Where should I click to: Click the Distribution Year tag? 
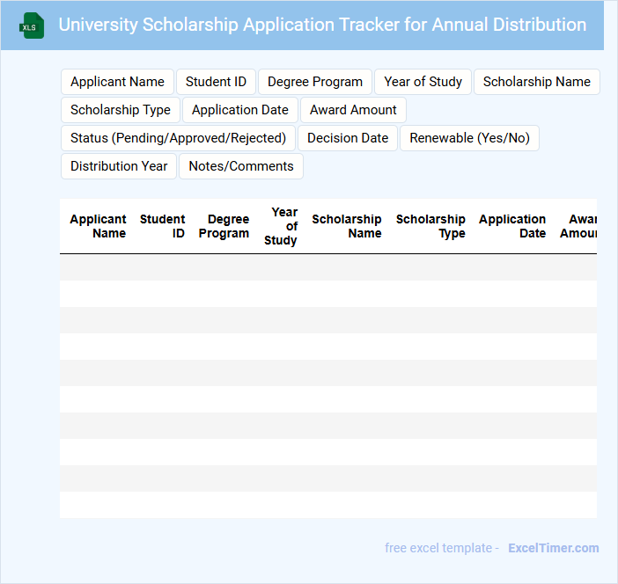[119, 166]
